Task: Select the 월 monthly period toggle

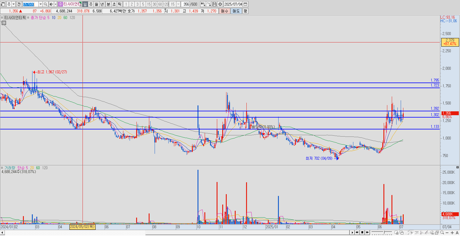Action: click(x=96, y=4)
